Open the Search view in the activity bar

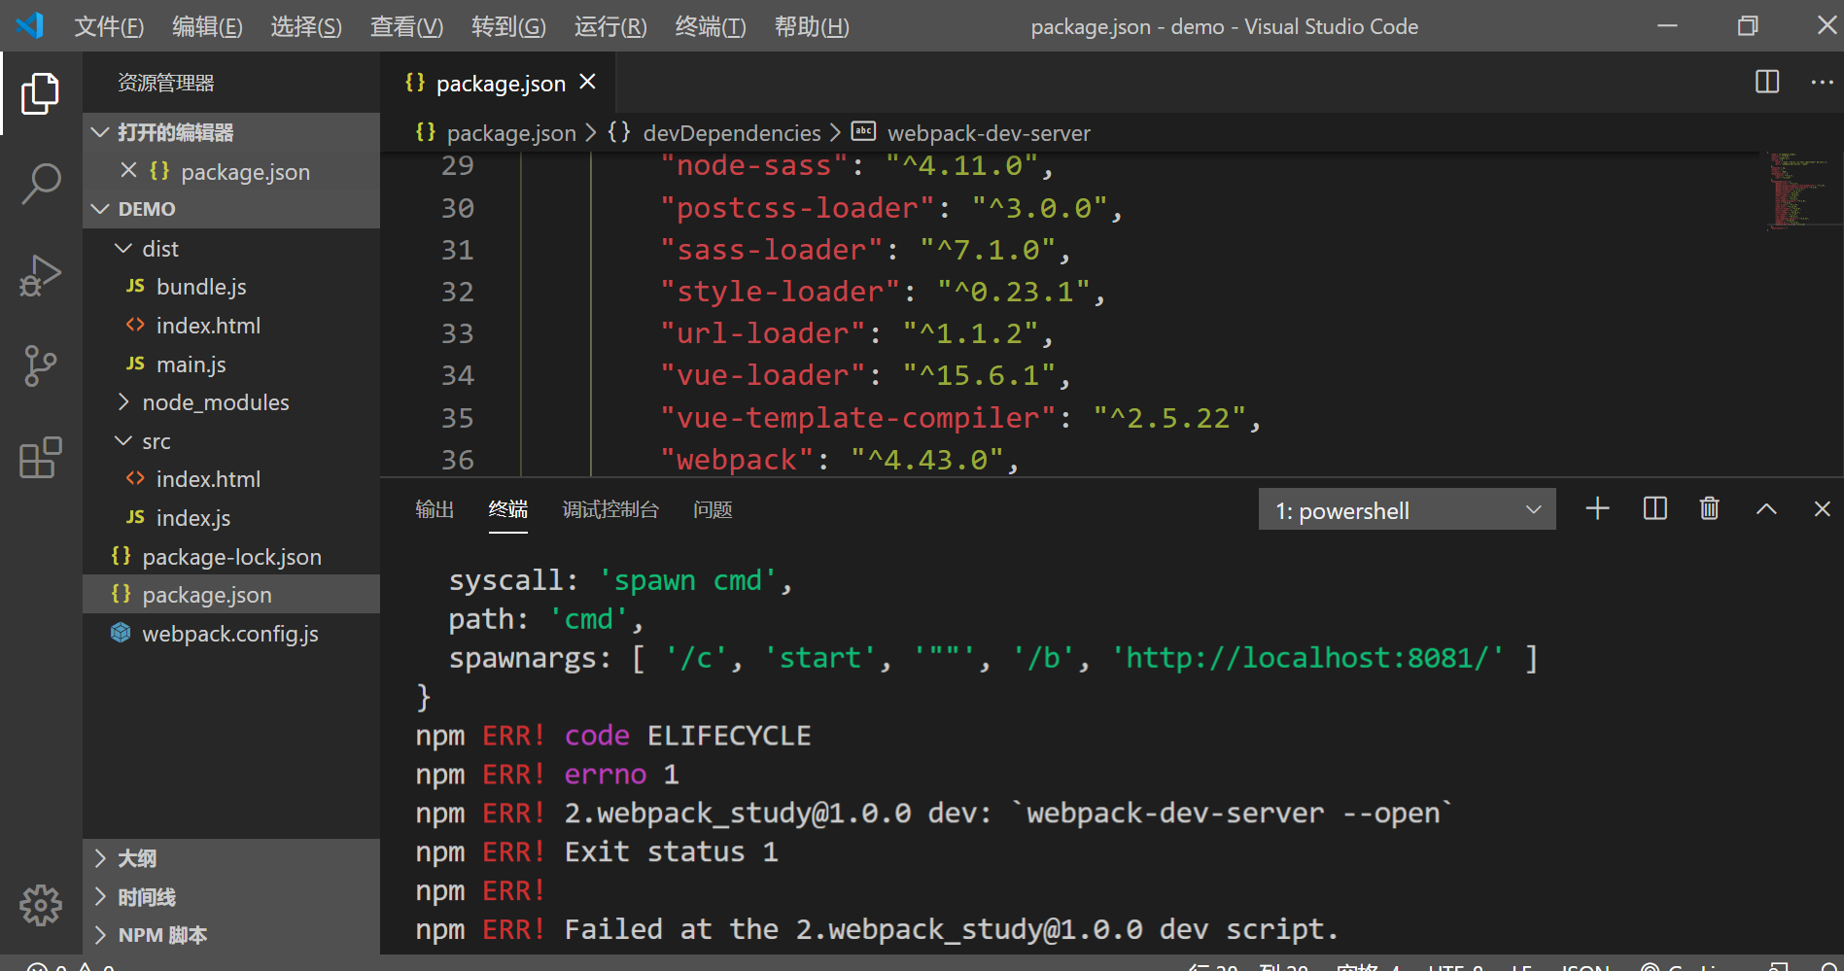click(x=40, y=184)
